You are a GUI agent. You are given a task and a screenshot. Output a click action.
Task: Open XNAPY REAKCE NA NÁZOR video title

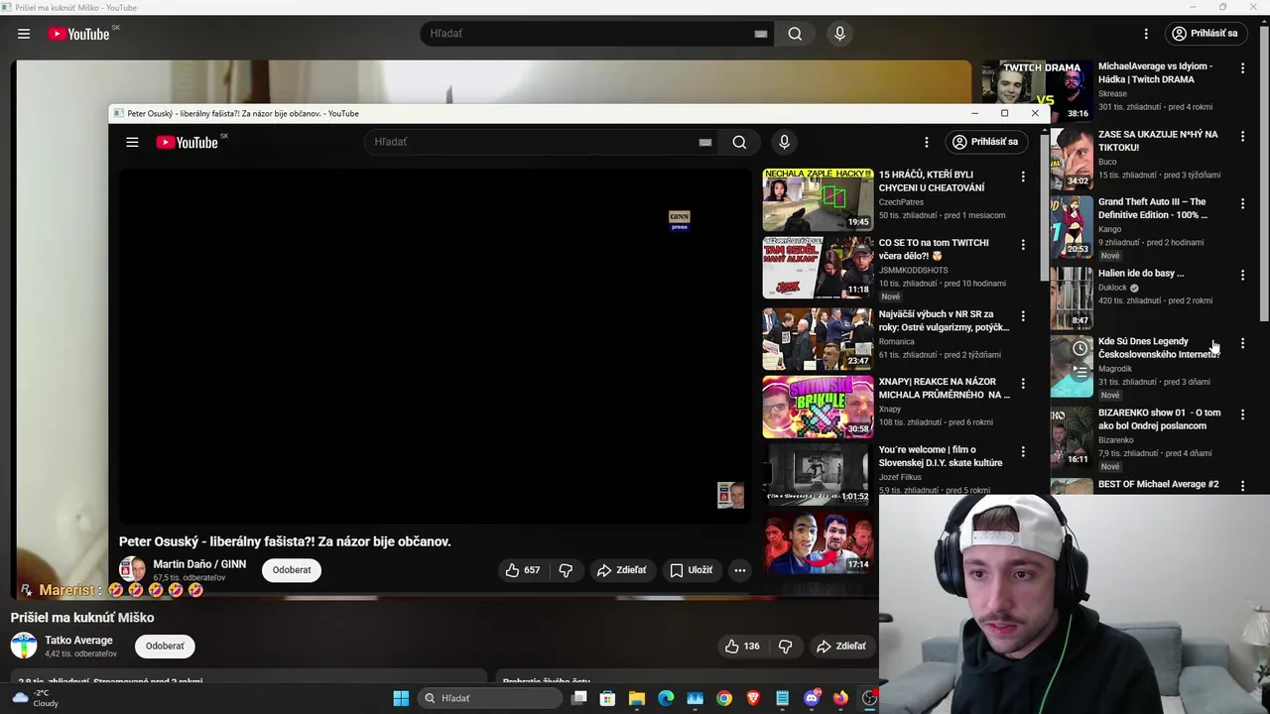coord(944,388)
